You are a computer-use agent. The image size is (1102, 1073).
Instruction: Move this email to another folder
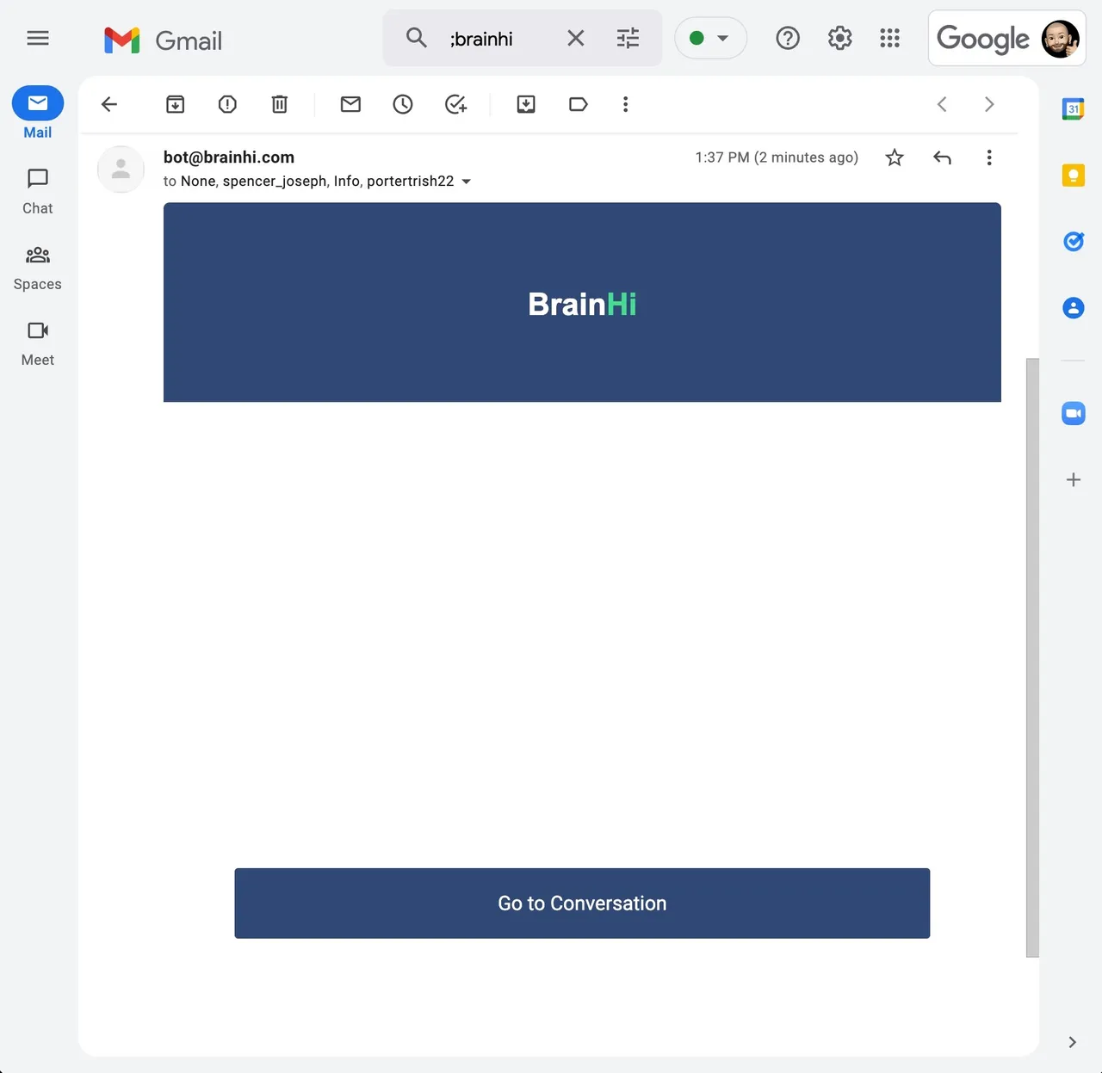526,104
